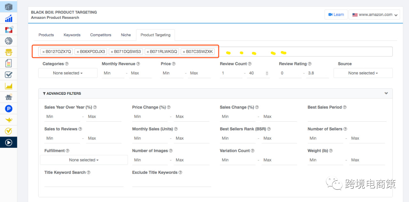Remove the B0127OZX7Q ASIN tag

43,52
